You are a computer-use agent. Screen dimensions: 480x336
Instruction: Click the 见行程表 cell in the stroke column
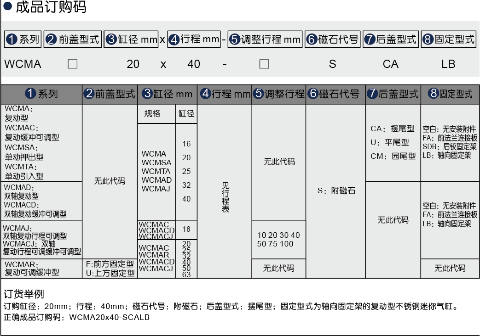pos(225,197)
